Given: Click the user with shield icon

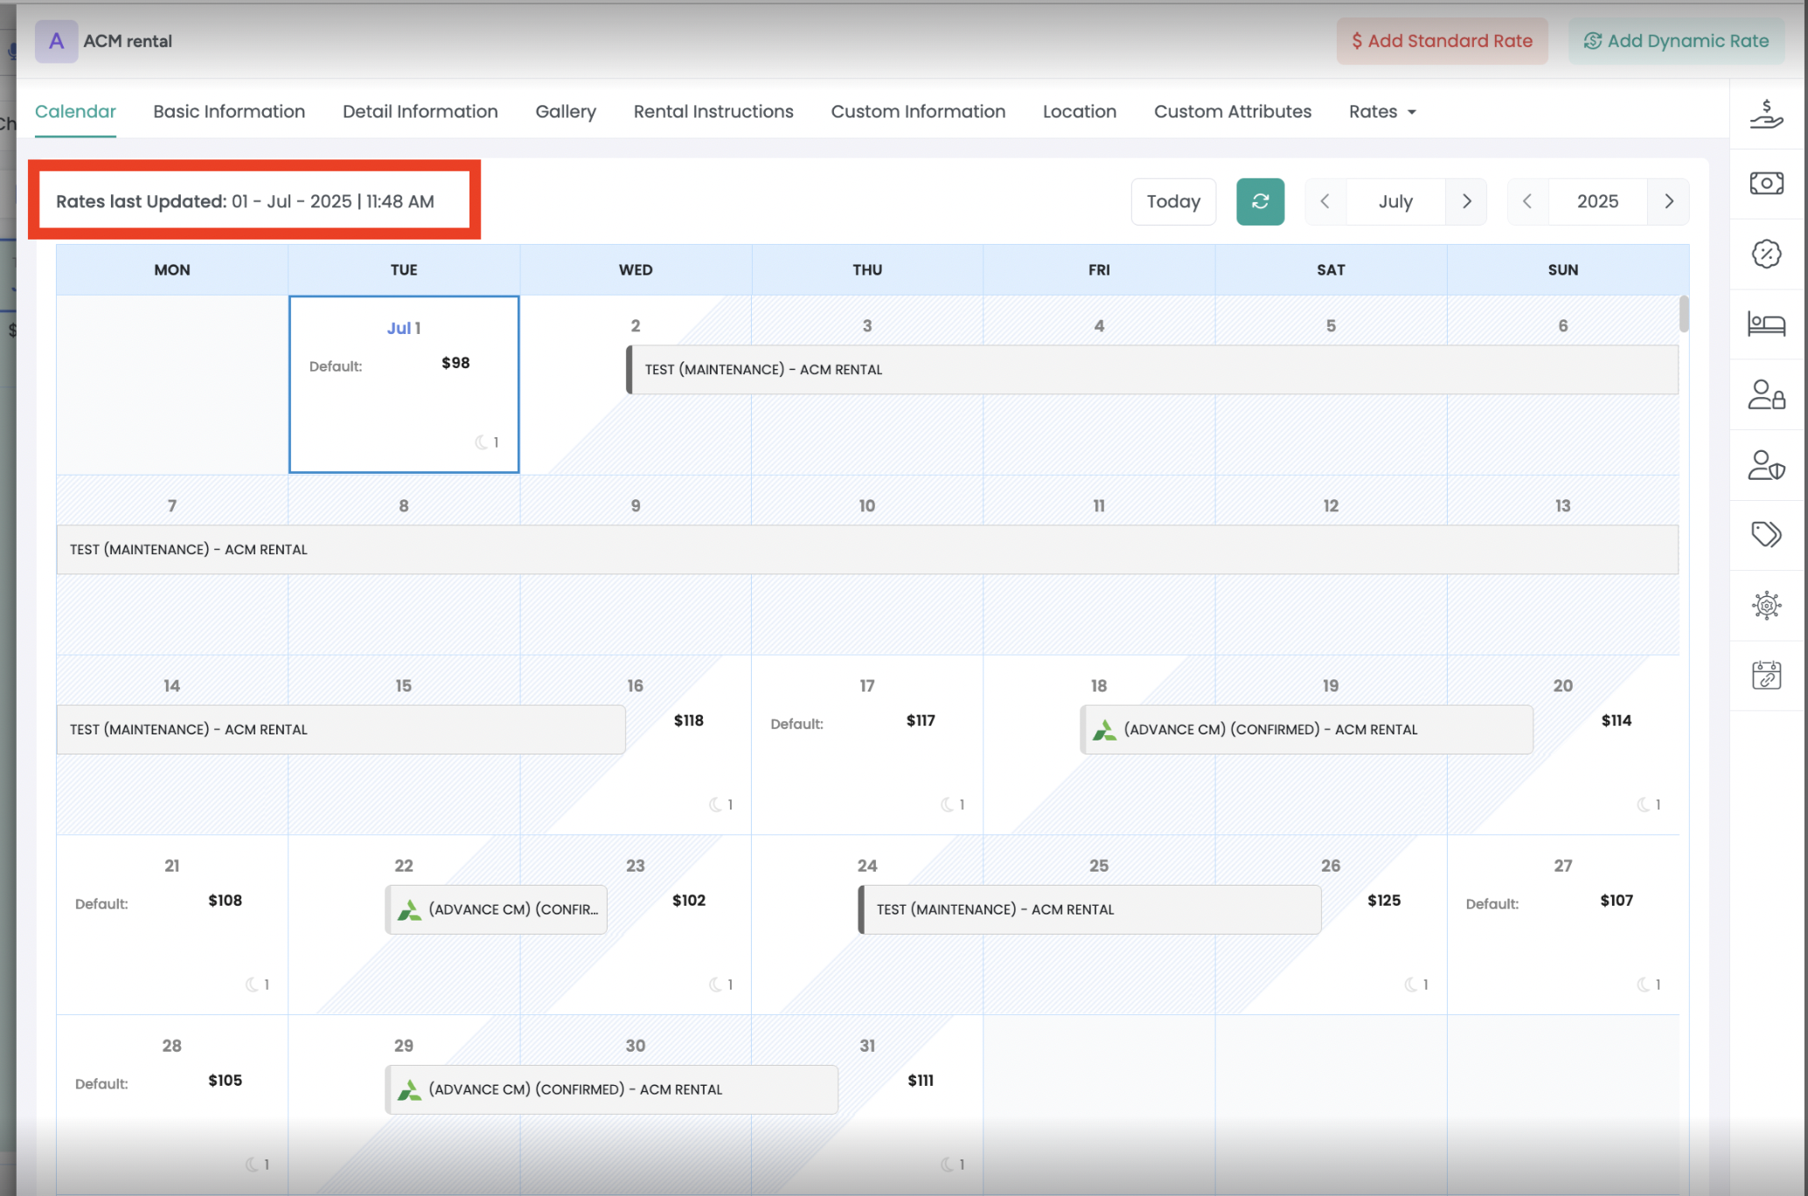Looking at the screenshot, I should coord(1766,465).
